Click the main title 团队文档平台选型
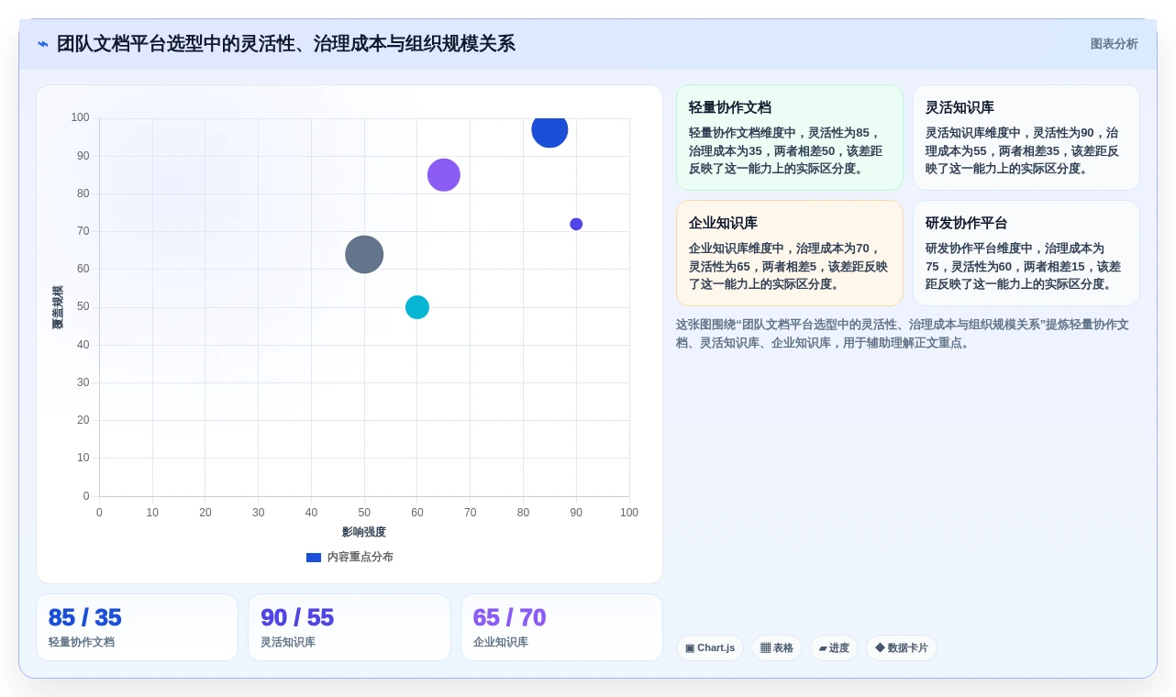 (285, 44)
